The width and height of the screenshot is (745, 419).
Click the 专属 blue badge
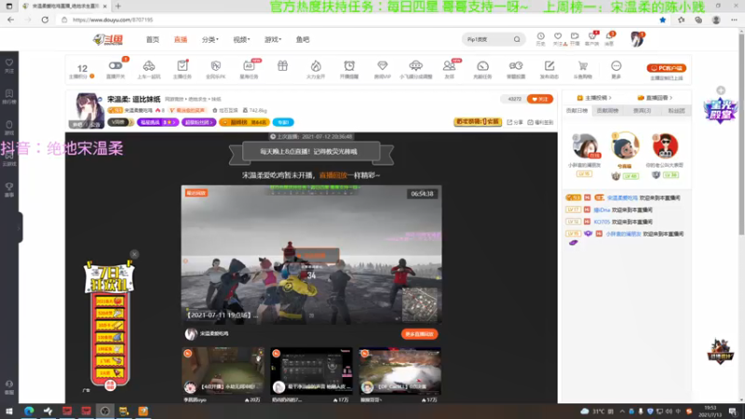point(283,122)
